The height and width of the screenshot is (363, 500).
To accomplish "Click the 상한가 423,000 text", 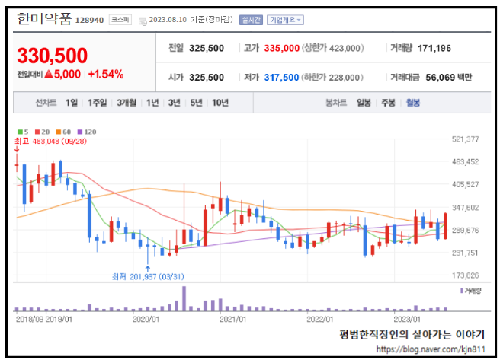I will coord(333,48).
